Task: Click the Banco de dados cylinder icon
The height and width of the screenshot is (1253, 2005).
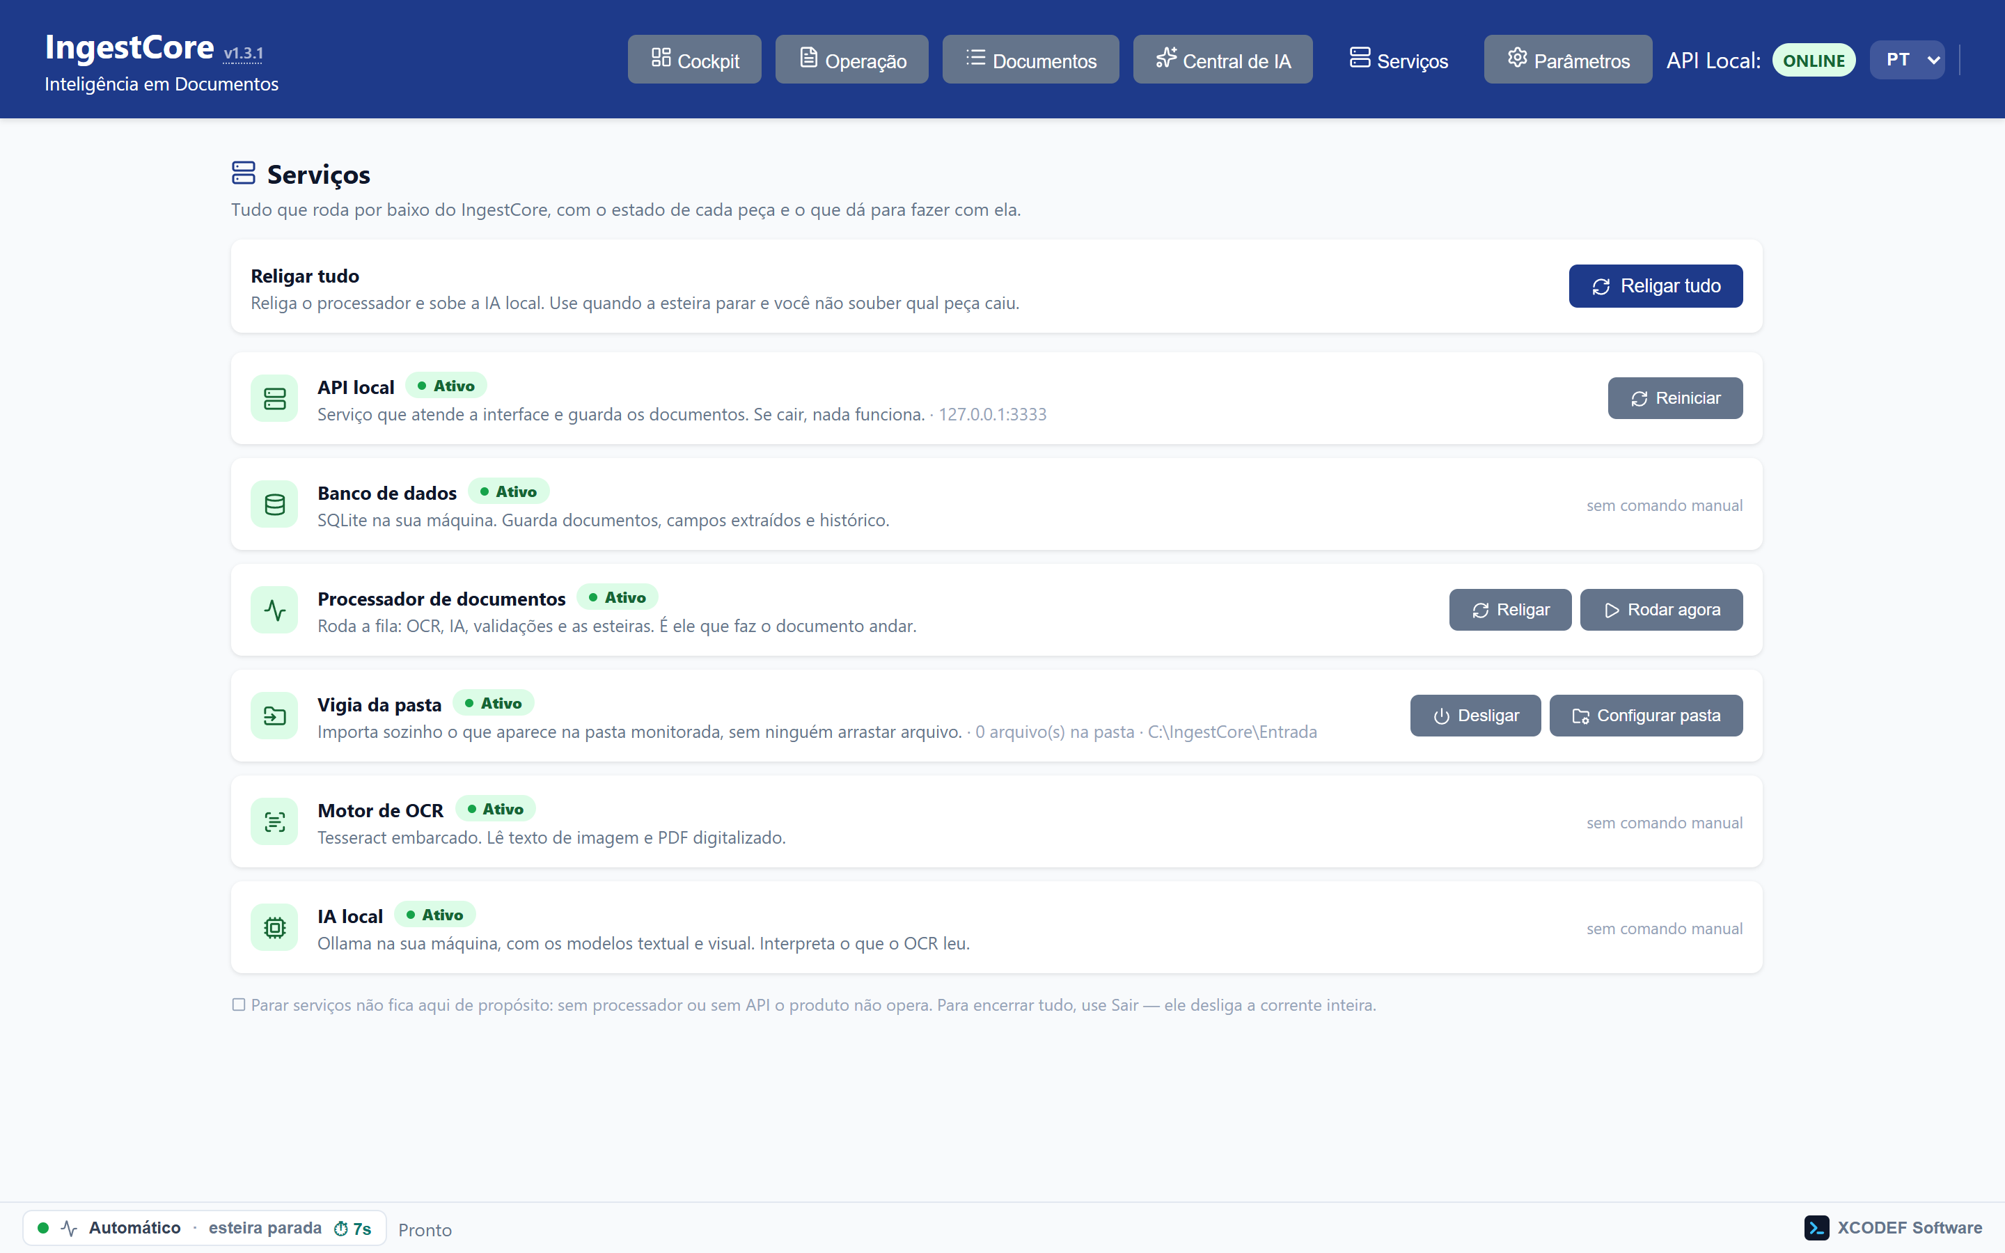Action: coord(274,505)
